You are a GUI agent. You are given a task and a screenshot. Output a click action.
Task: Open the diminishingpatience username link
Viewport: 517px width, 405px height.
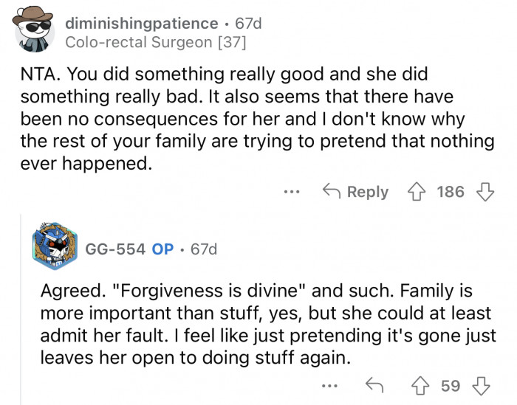[x=141, y=24]
